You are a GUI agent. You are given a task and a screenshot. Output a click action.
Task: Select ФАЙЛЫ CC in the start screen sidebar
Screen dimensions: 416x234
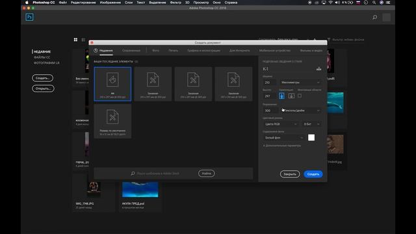[x=42, y=57]
